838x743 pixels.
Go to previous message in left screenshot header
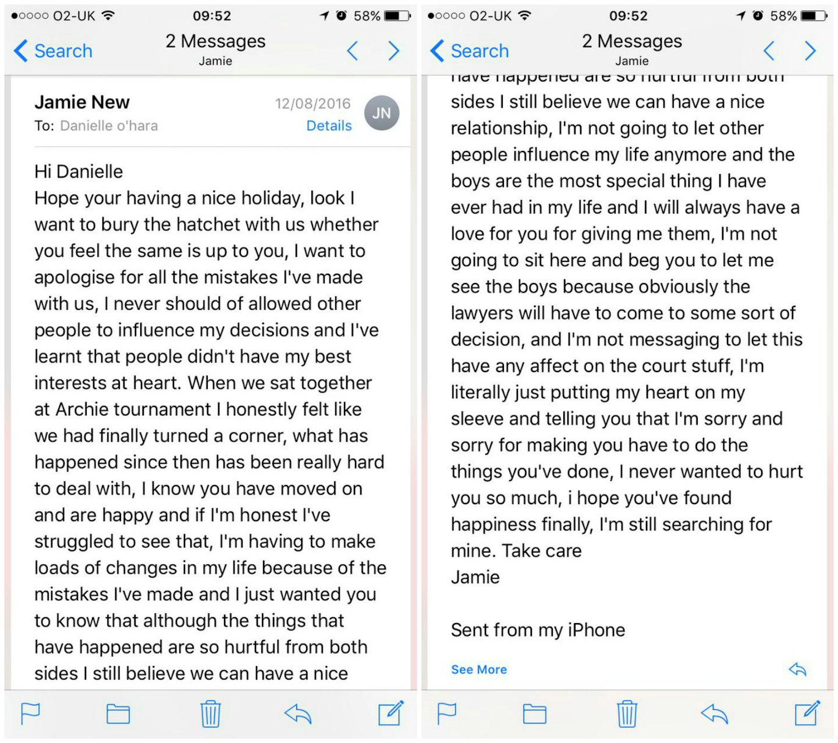pyautogui.click(x=353, y=51)
